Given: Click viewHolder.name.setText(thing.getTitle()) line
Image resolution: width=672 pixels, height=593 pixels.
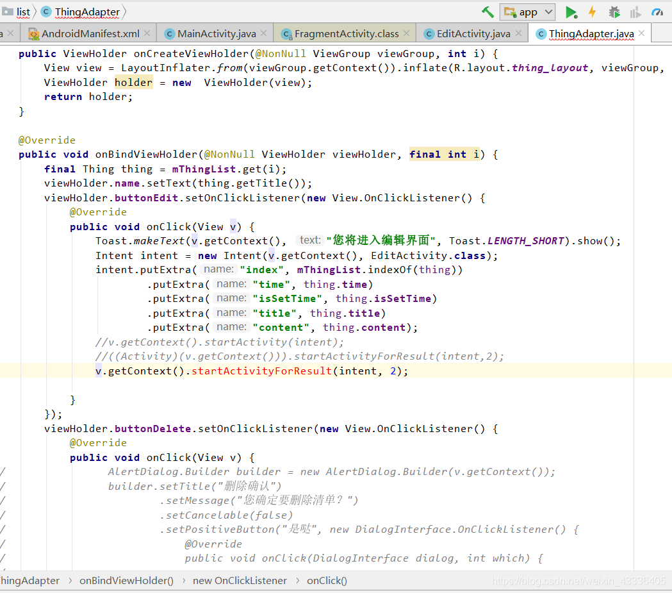Looking at the screenshot, I should click(178, 183).
